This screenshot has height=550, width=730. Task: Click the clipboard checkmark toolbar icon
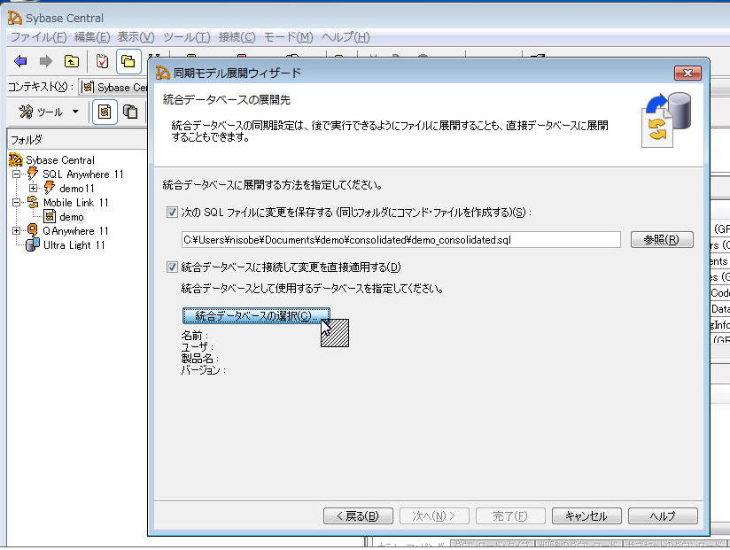click(x=103, y=61)
